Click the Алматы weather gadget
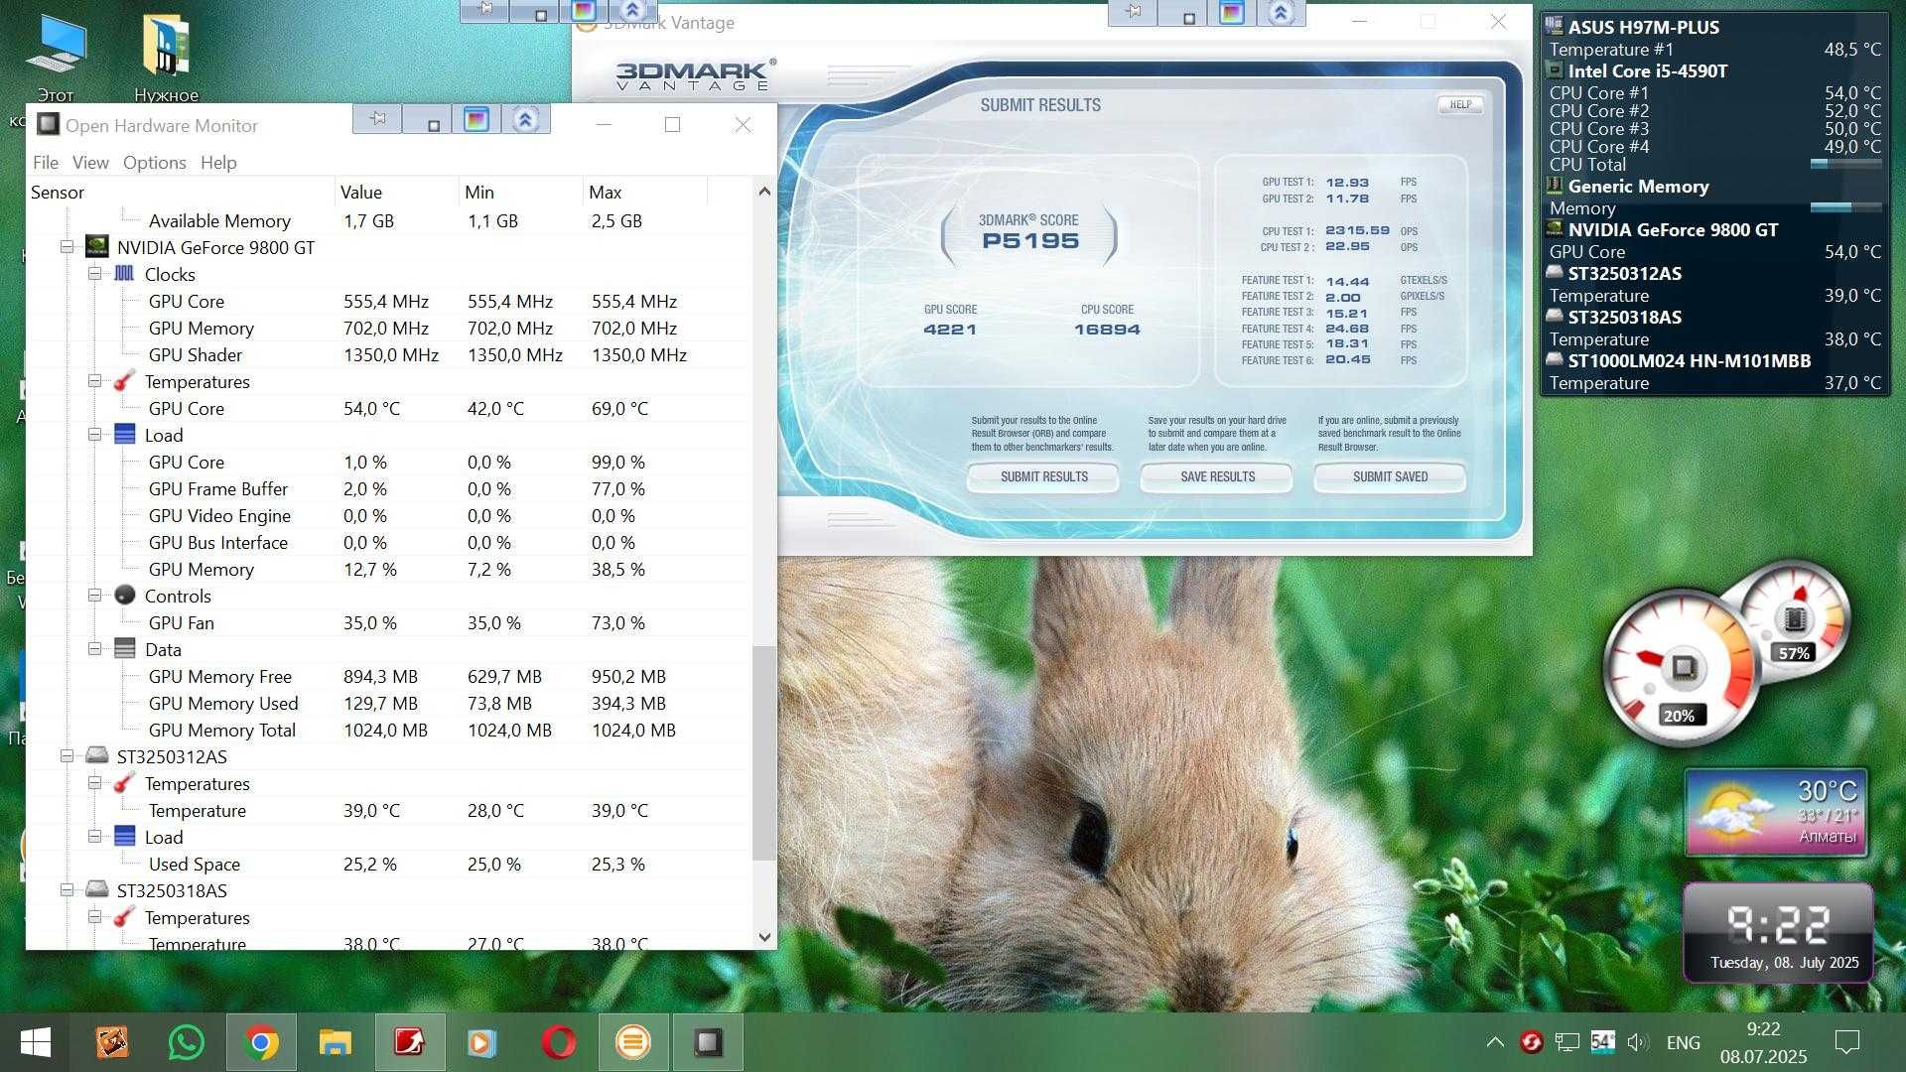Viewport: 1906px width, 1072px height. [1776, 812]
